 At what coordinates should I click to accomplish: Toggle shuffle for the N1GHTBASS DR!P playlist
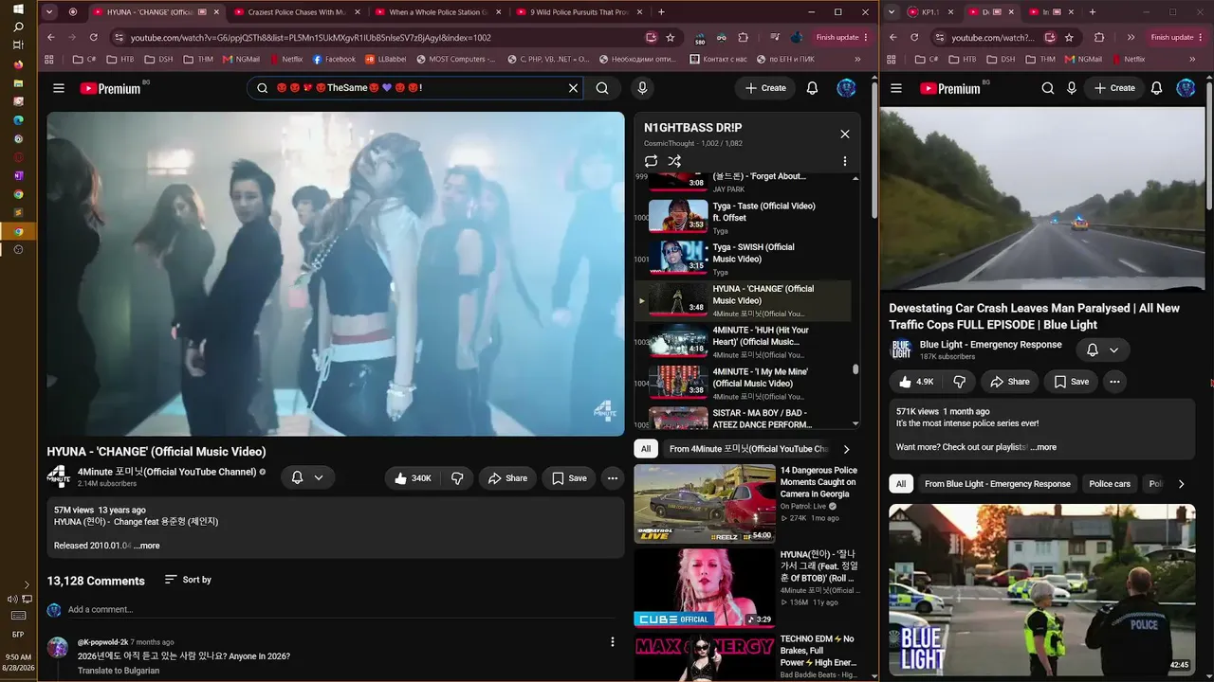(x=674, y=161)
